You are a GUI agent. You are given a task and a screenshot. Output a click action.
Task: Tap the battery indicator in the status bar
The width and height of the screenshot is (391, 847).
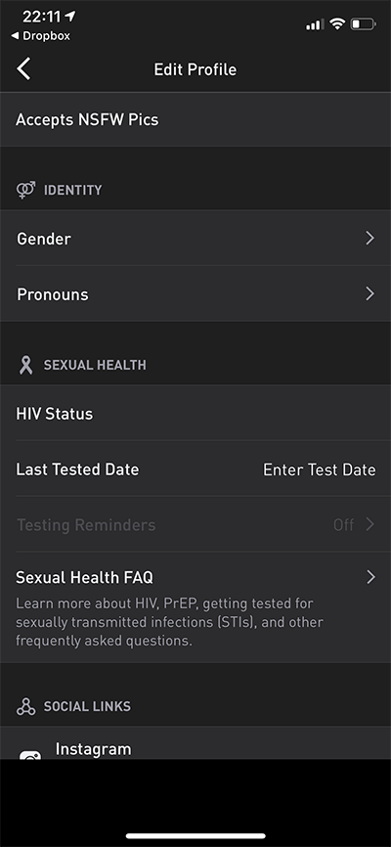click(363, 23)
